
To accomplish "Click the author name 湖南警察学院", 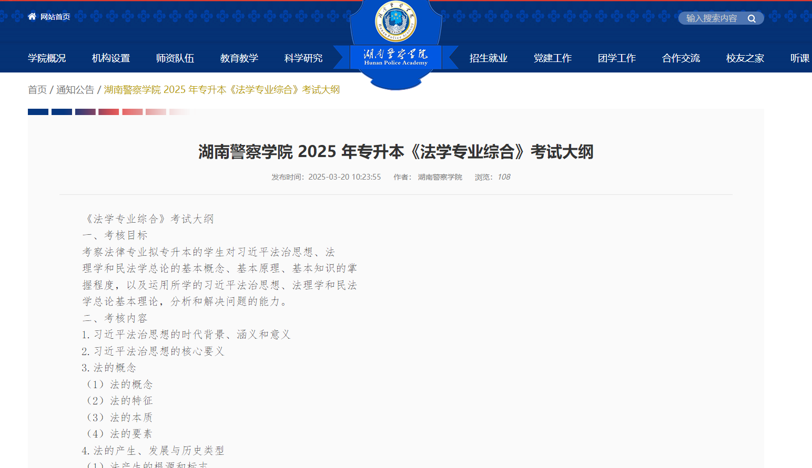I will point(440,177).
